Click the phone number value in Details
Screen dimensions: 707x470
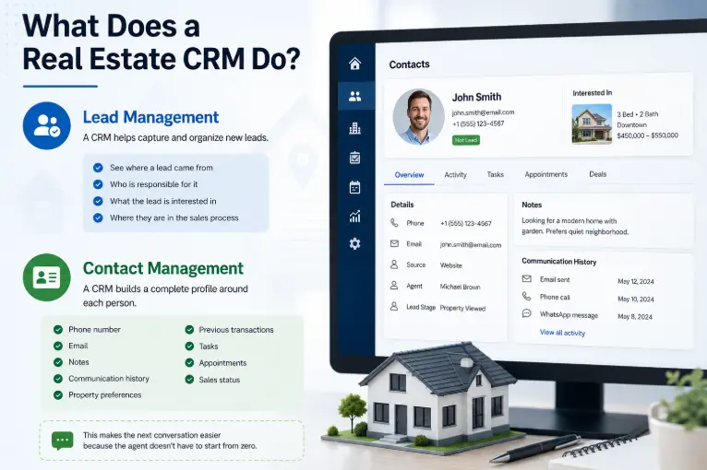(466, 223)
